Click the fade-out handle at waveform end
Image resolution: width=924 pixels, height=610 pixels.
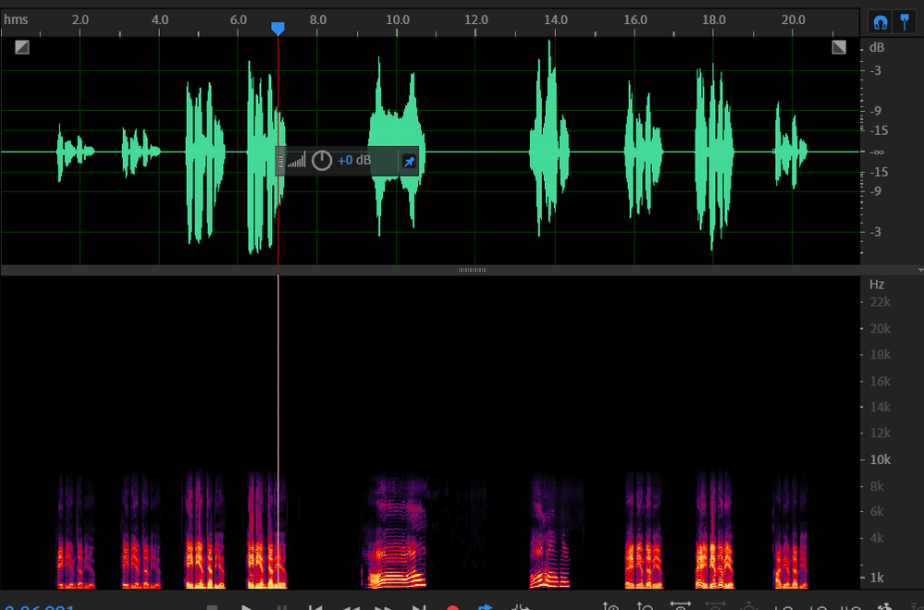839,47
